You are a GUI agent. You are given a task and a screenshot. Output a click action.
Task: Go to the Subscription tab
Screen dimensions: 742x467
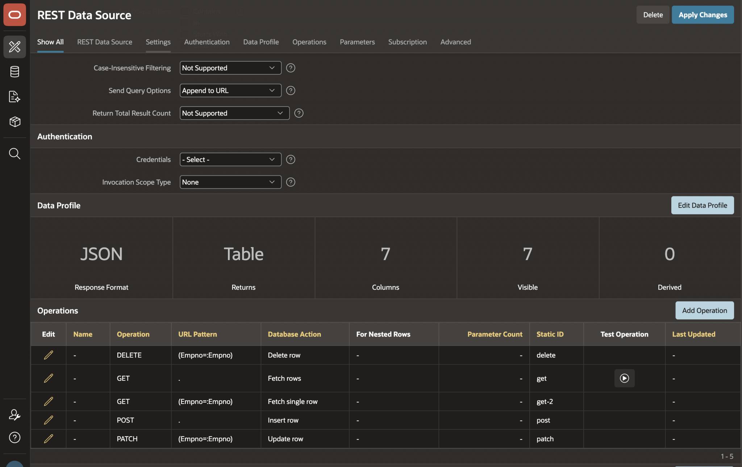[x=408, y=42]
